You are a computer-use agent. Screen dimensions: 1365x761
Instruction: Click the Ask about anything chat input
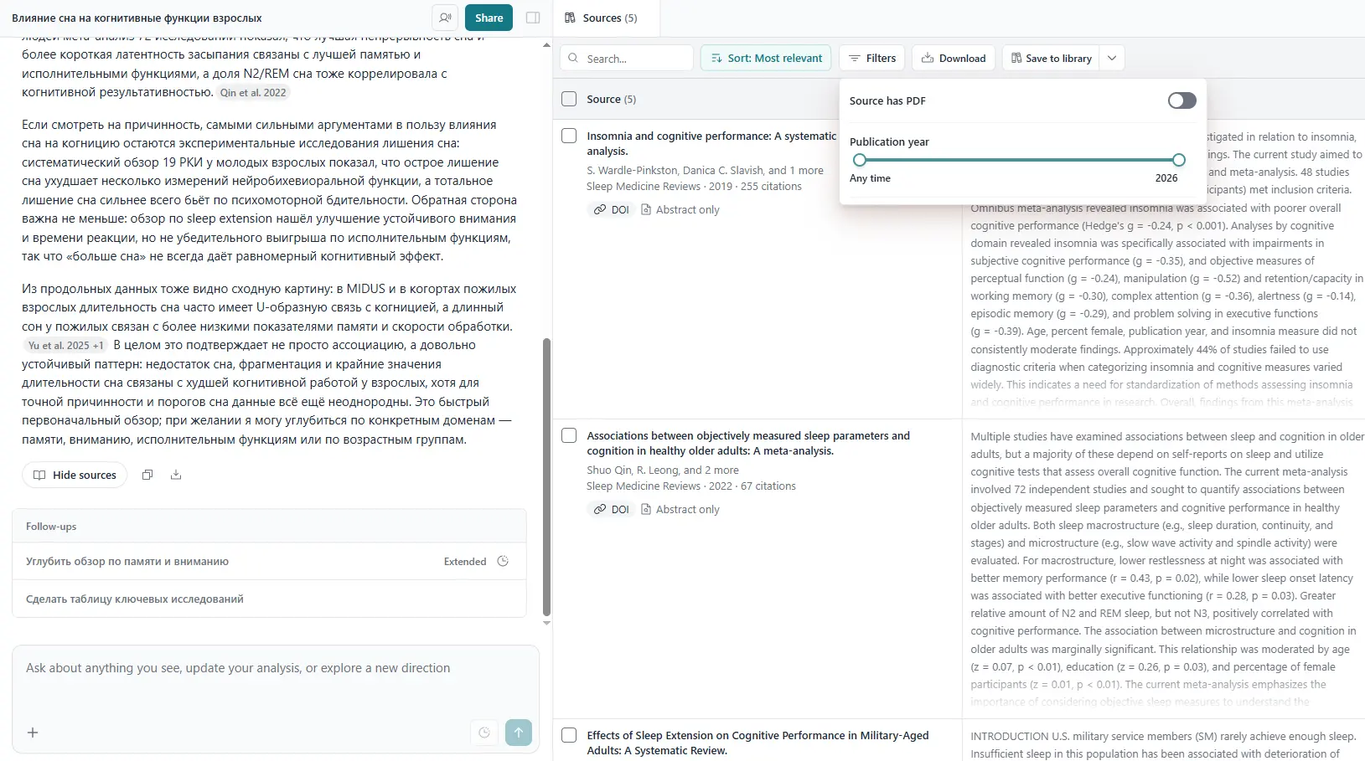pos(276,668)
